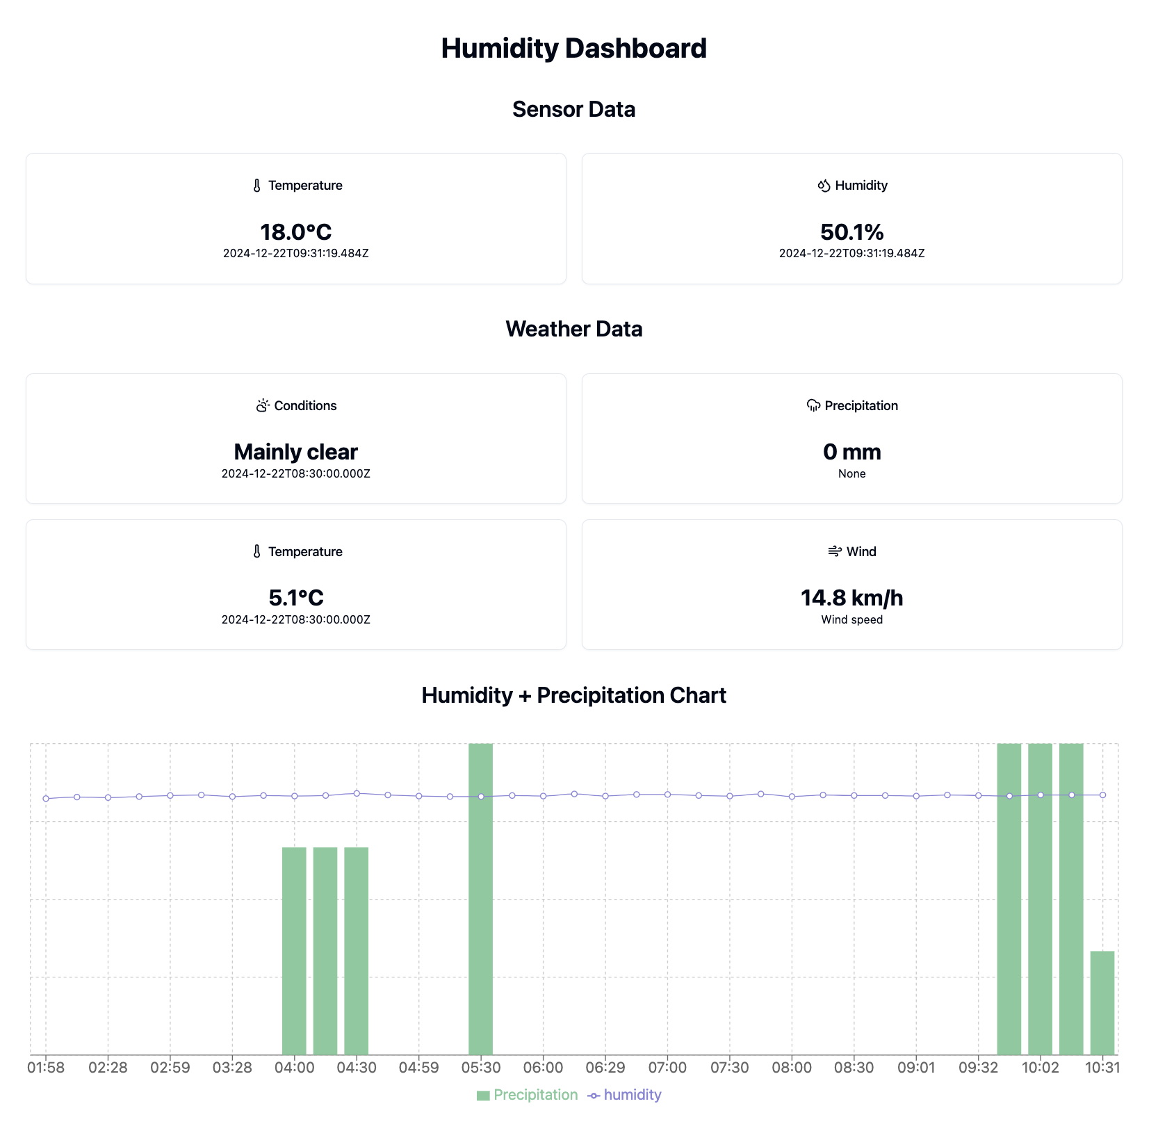1158x1122 pixels.
Task: Click the 50.1% humidity value
Action: [x=851, y=233]
